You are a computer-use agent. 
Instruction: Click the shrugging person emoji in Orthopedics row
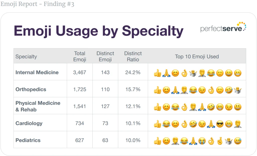click(x=237, y=90)
